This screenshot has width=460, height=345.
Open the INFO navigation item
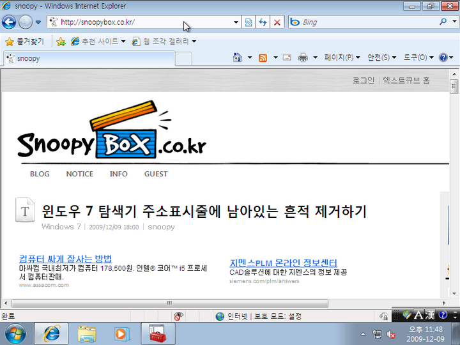point(119,174)
